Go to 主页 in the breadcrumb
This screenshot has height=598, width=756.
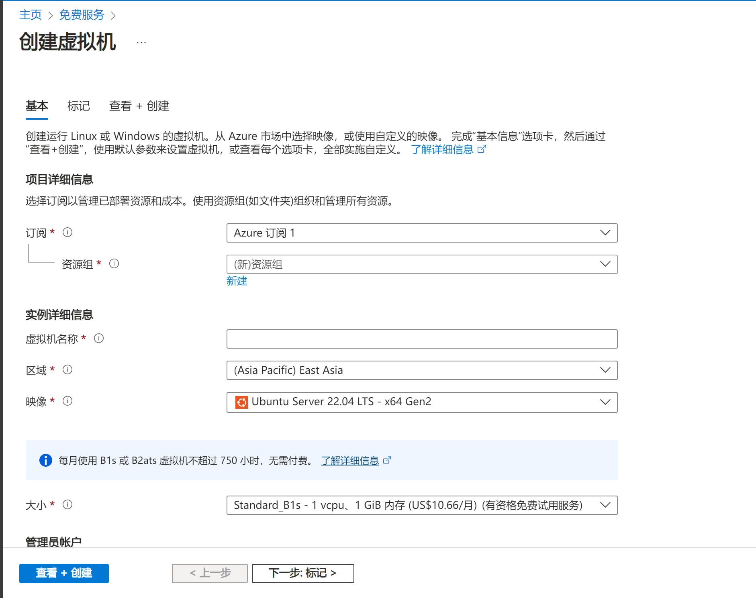31,15
